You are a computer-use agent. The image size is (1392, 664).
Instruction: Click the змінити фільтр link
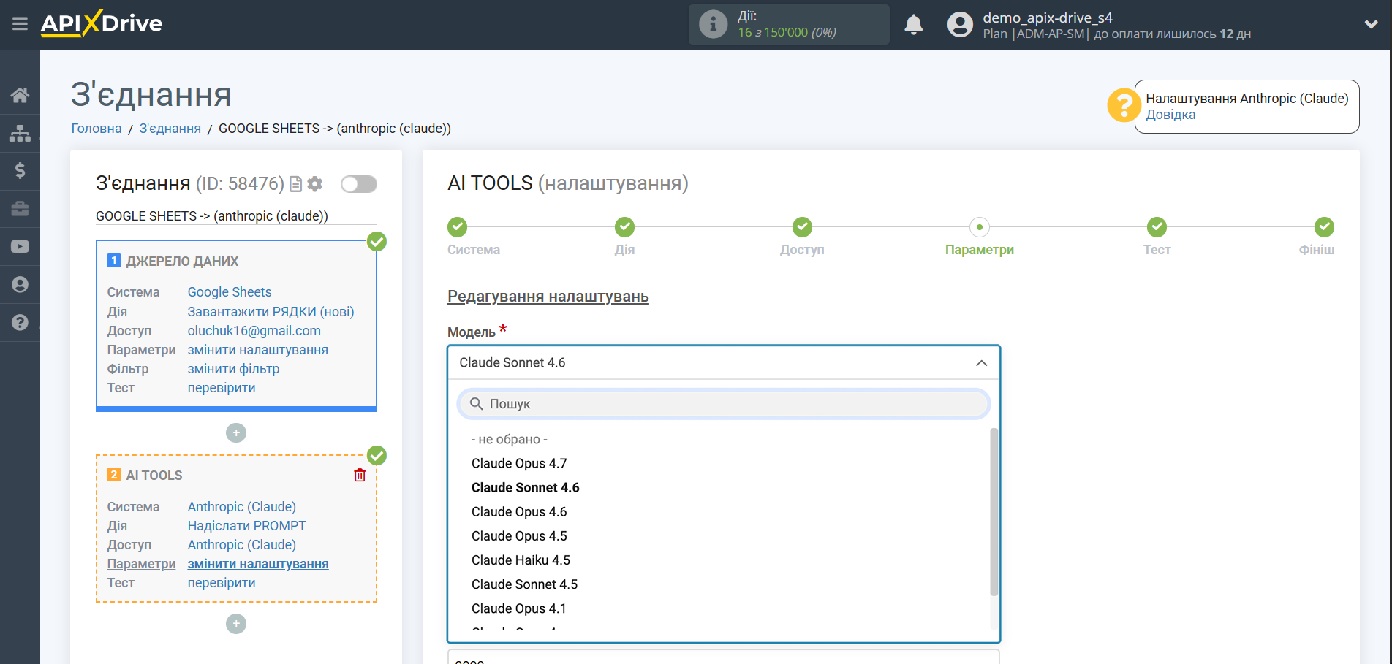tap(233, 369)
